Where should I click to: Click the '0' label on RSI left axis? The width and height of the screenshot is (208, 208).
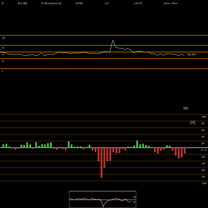[2, 71]
